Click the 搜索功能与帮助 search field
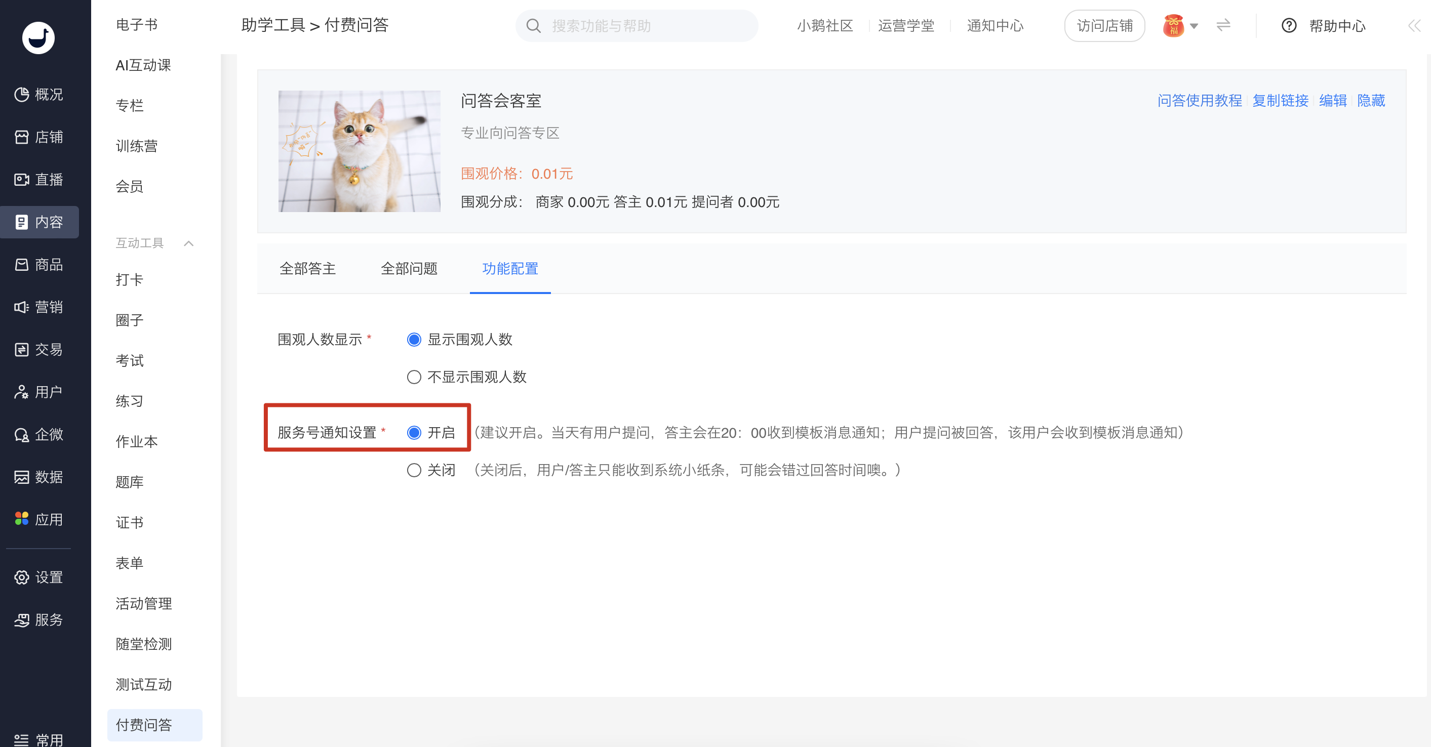Image resolution: width=1431 pixels, height=747 pixels. [x=645, y=25]
